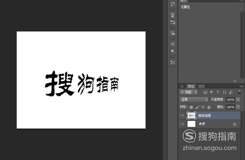
Task: Select the 背景 layer thumbnail
Action: [x=192, y=124]
